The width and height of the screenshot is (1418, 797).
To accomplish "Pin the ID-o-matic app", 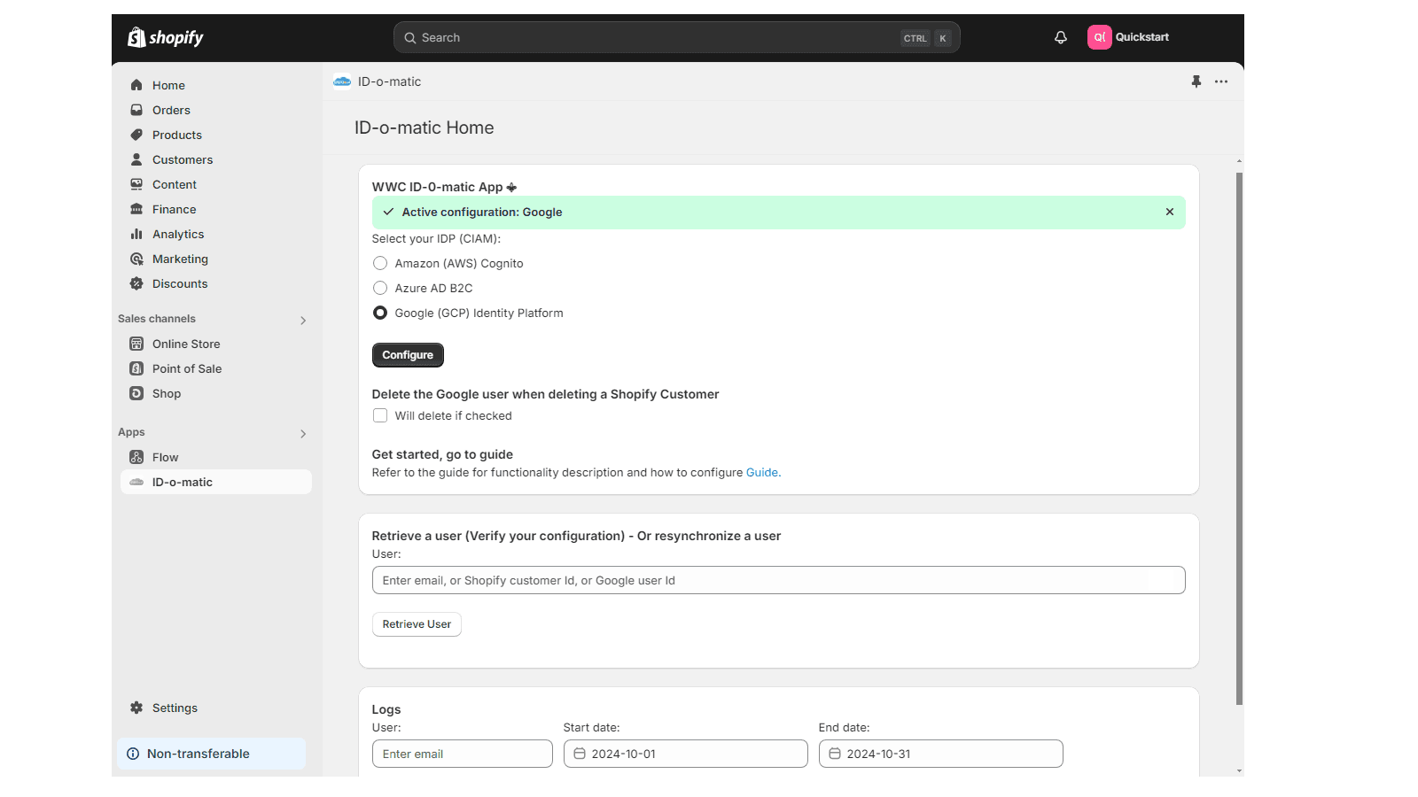I will 1196,81.
